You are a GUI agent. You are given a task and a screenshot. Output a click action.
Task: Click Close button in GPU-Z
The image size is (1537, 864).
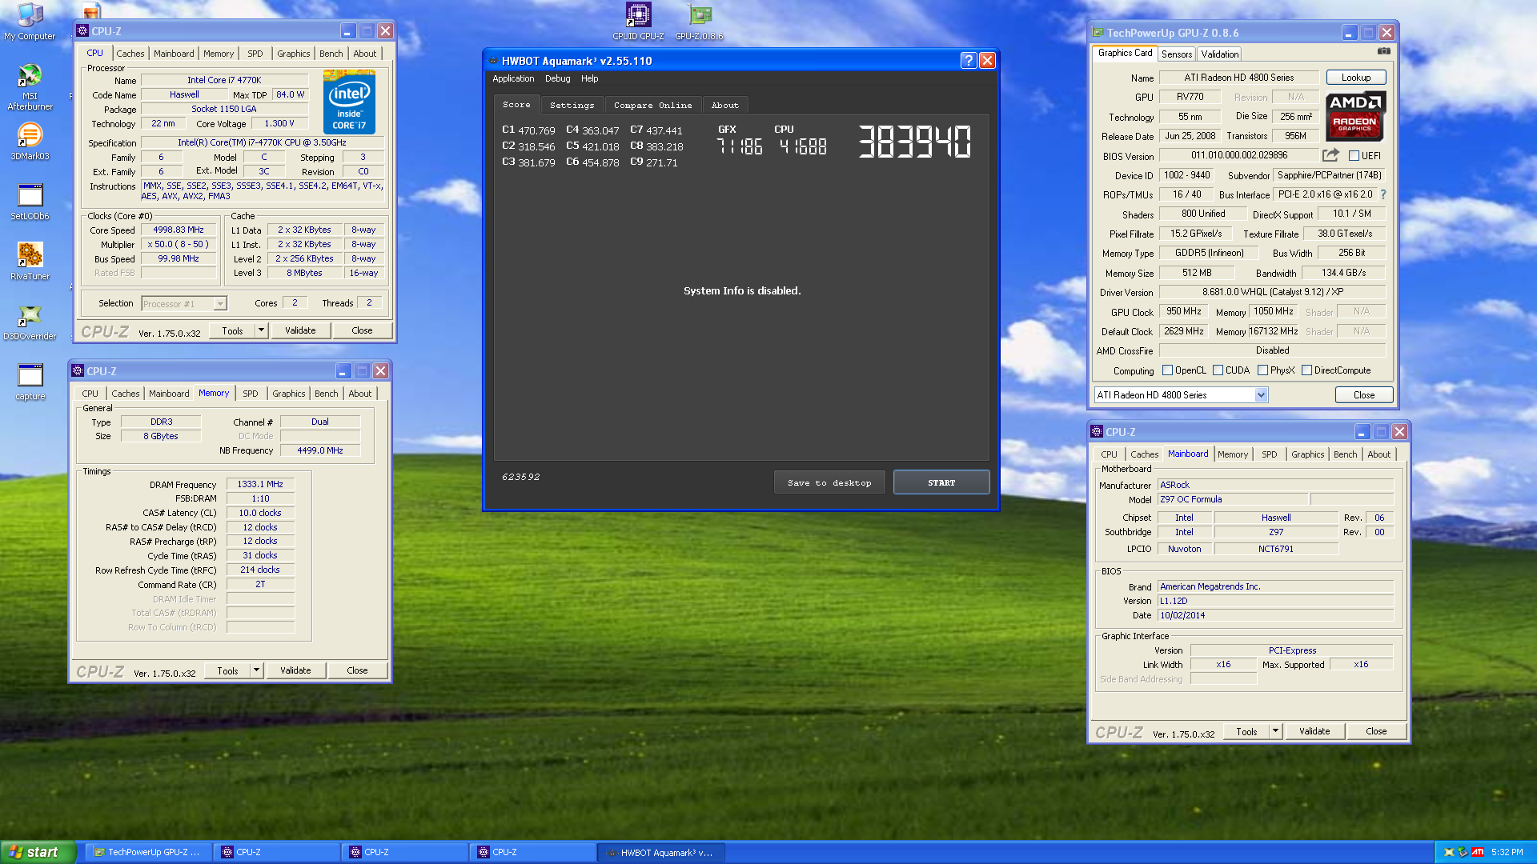point(1364,395)
